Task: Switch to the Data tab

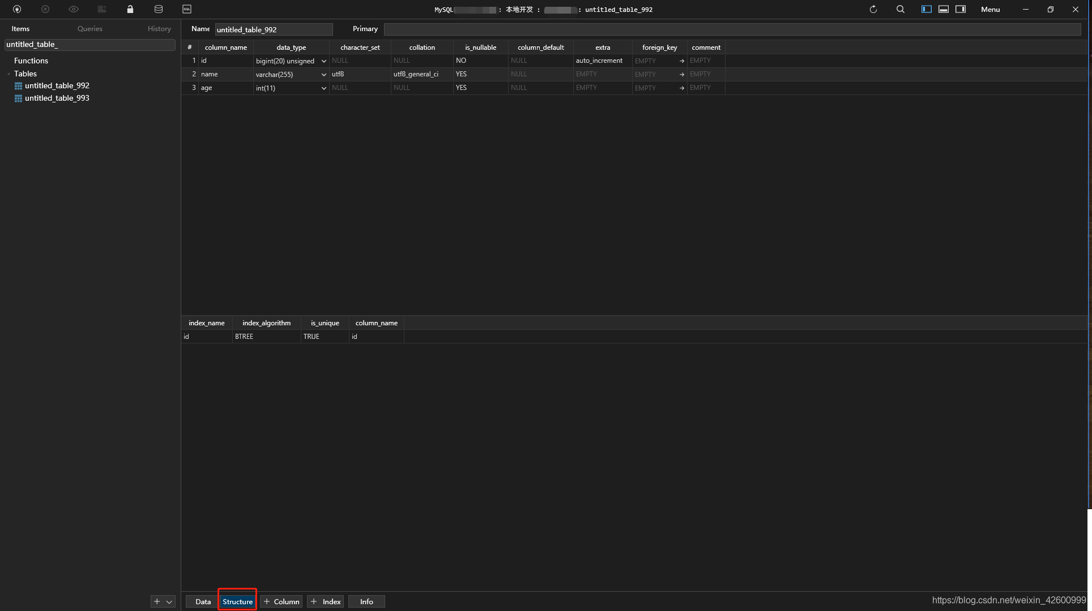Action: 203,601
